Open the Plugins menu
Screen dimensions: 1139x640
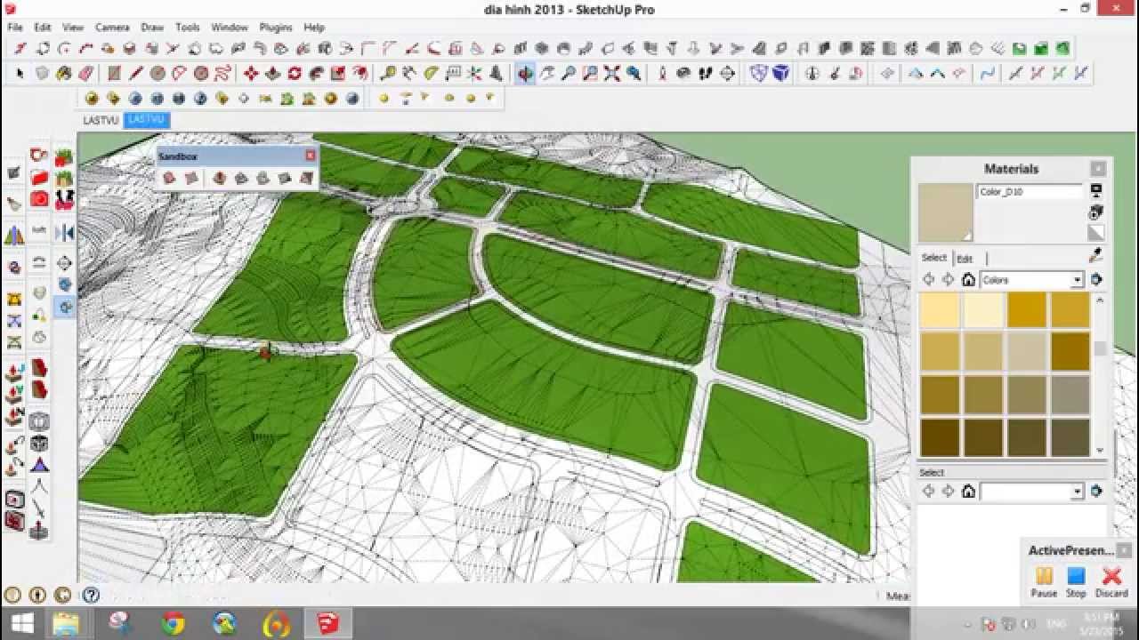click(276, 28)
